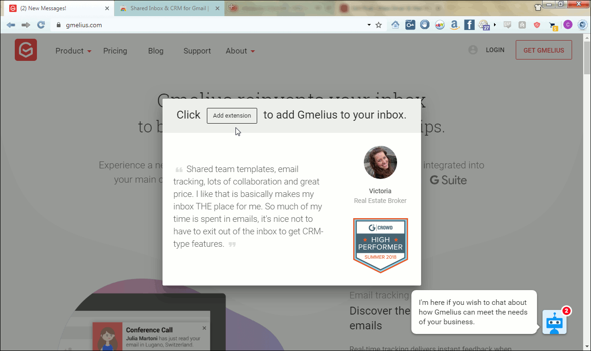Open the chat robot icon

pyautogui.click(x=554, y=322)
